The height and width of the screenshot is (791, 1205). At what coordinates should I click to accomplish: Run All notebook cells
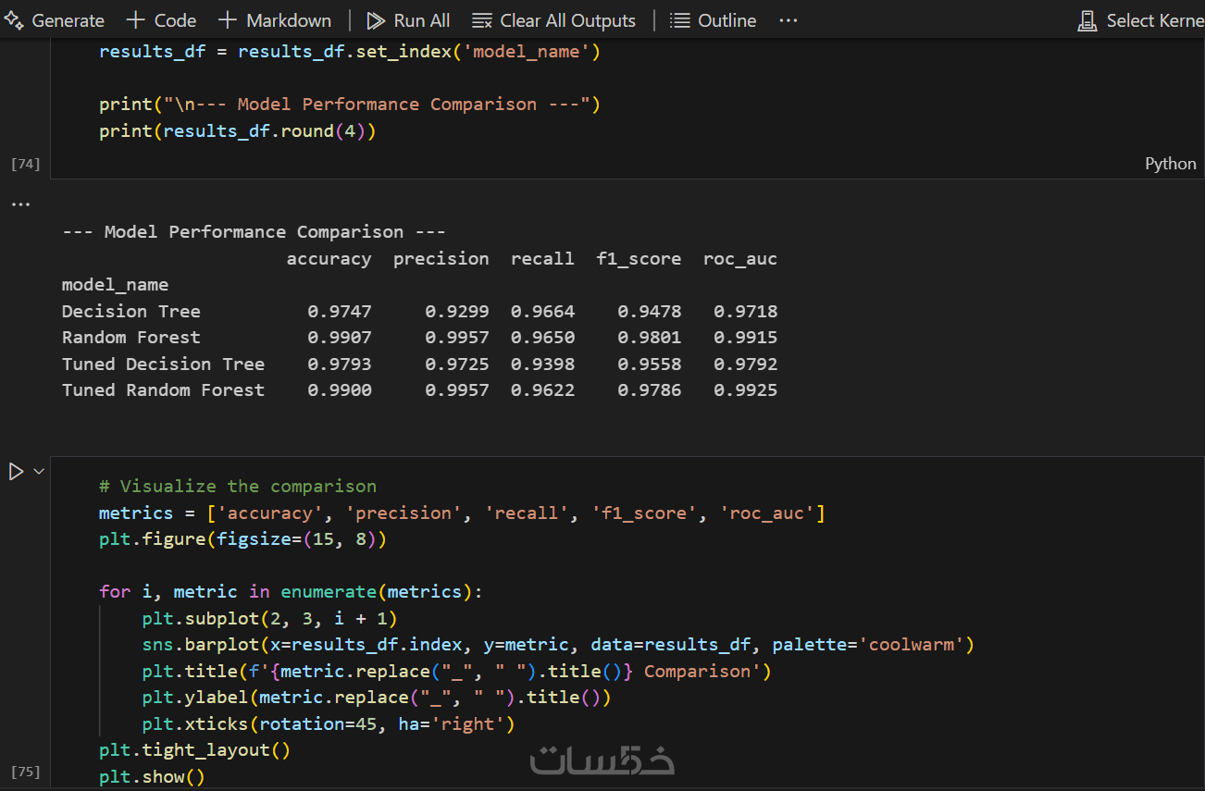point(408,20)
